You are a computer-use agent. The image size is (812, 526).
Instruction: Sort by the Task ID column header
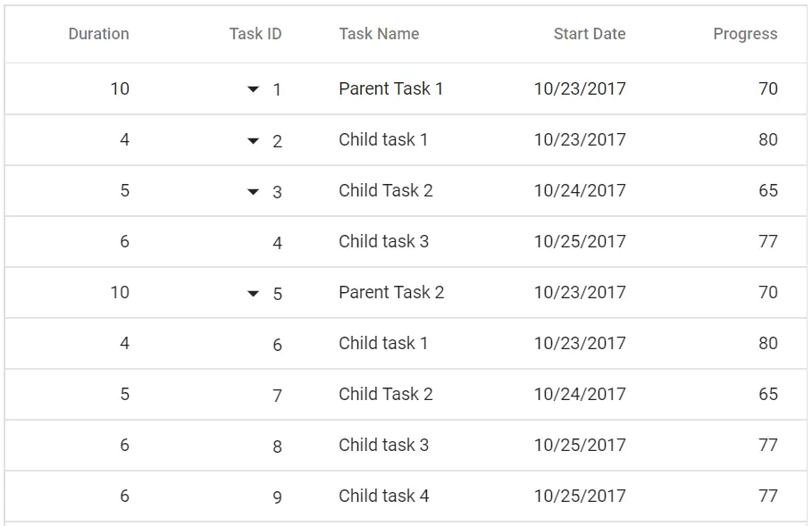coord(256,34)
